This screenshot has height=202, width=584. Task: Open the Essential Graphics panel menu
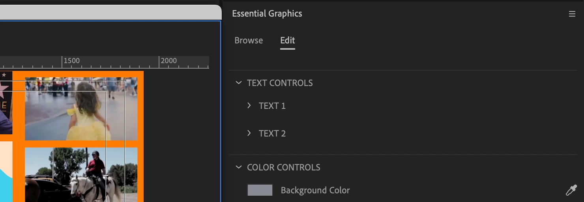click(x=572, y=14)
